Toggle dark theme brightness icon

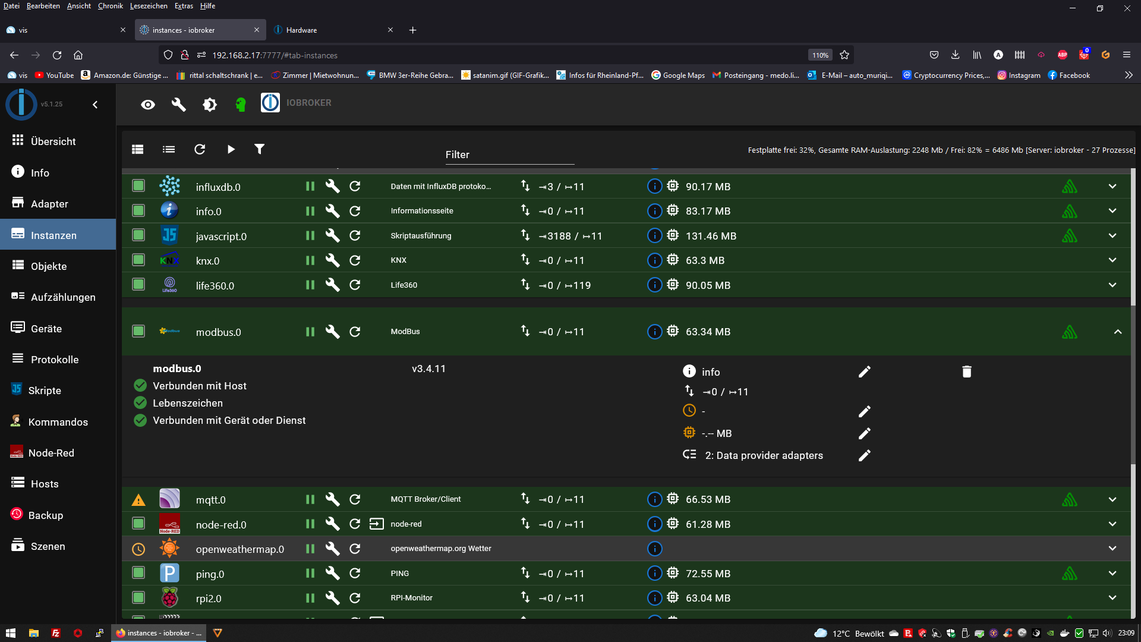pyautogui.click(x=210, y=105)
